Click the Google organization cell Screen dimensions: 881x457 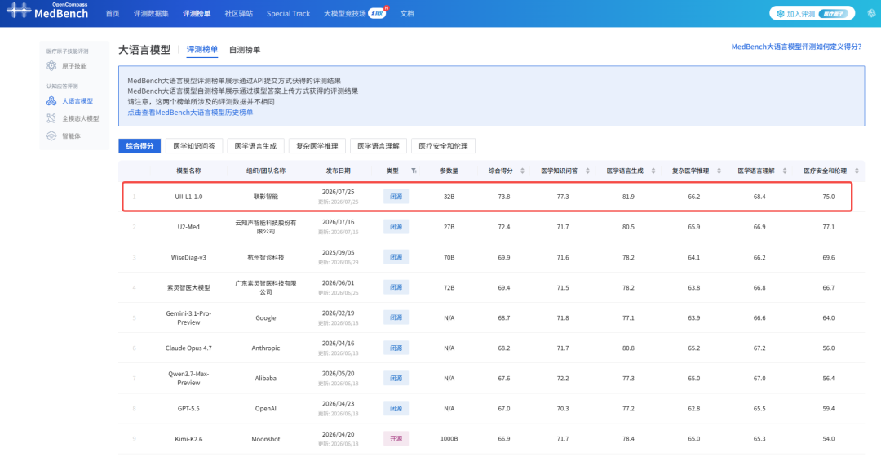[266, 317]
